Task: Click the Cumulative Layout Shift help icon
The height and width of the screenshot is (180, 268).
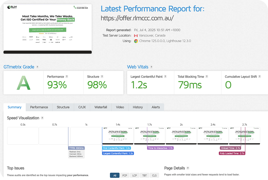Action: (x=259, y=77)
